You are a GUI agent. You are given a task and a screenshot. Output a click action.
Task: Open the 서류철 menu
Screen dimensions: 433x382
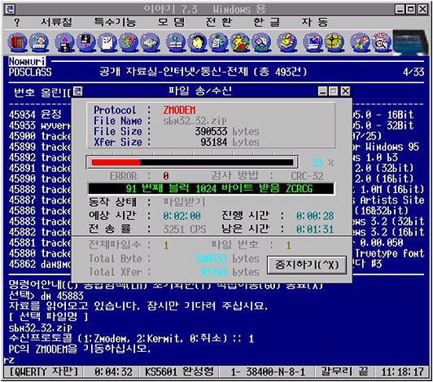coord(57,22)
